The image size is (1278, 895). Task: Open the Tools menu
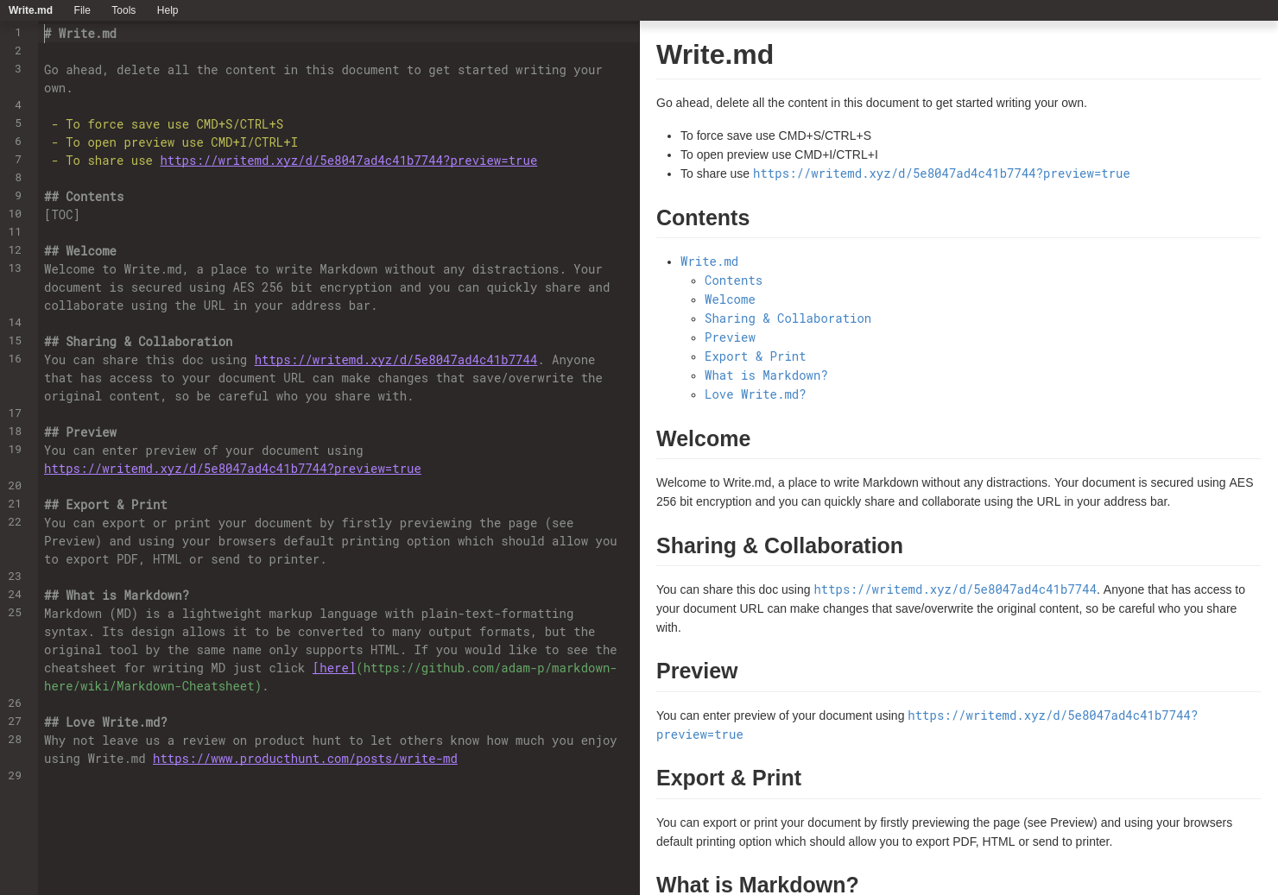pos(123,10)
